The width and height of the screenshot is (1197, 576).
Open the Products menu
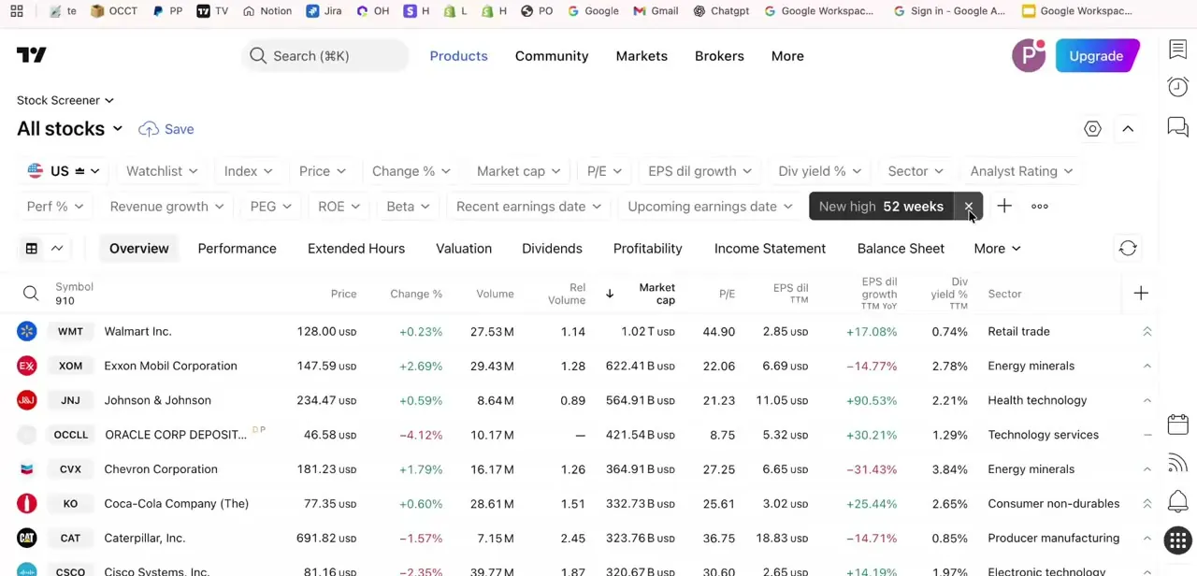pos(458,56)
